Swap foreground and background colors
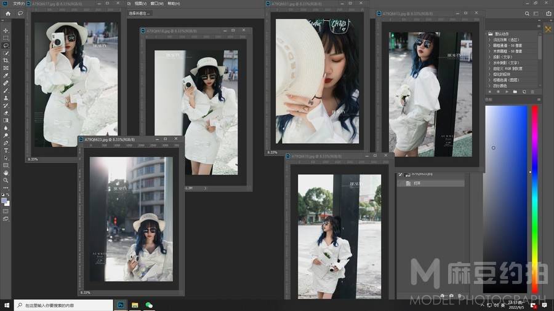This screenshot has width=554, height=311. coord(8,195)
